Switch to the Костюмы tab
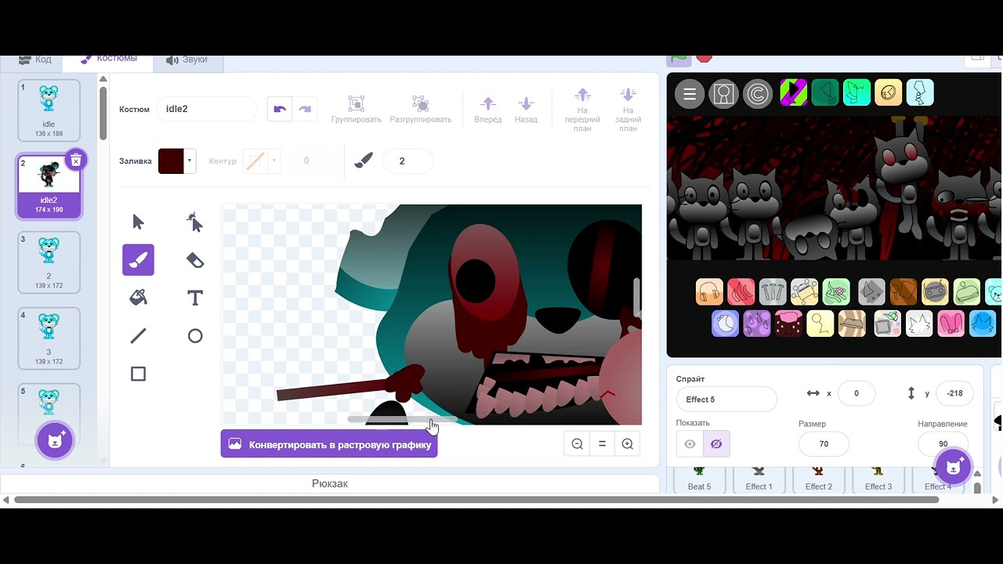 pos(108,59)
